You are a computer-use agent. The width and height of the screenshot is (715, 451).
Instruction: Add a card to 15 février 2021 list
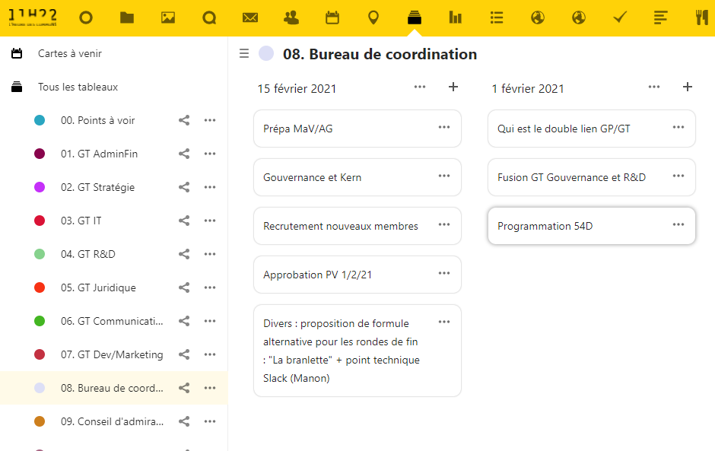click(453, 87)
